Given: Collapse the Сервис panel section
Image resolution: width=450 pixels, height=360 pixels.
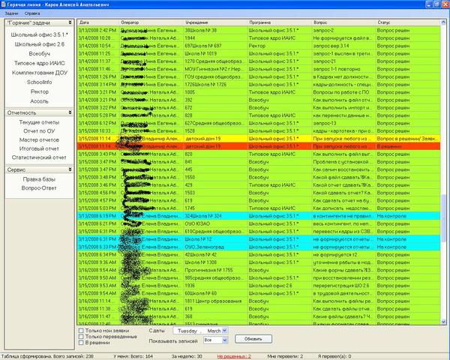Looking at the screenshot, I should [x=70, y=170].
